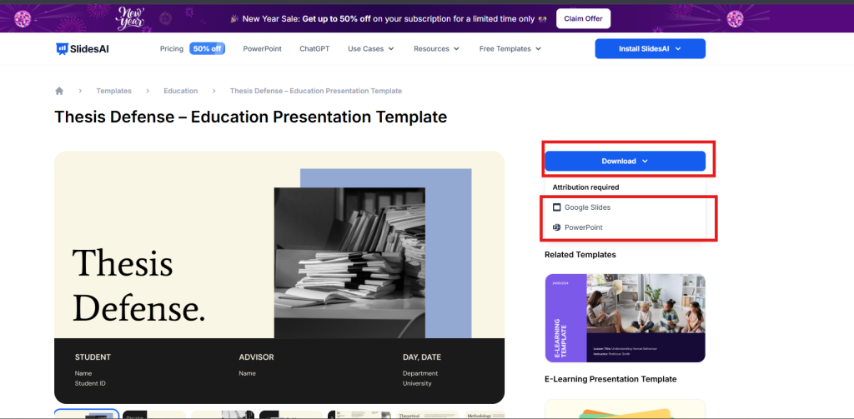
Task: Expand the Use Cases menu
Action: pos(371,49)
